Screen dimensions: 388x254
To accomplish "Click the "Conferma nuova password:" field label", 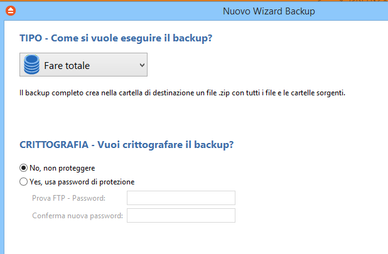I will (x=77, y=216).
